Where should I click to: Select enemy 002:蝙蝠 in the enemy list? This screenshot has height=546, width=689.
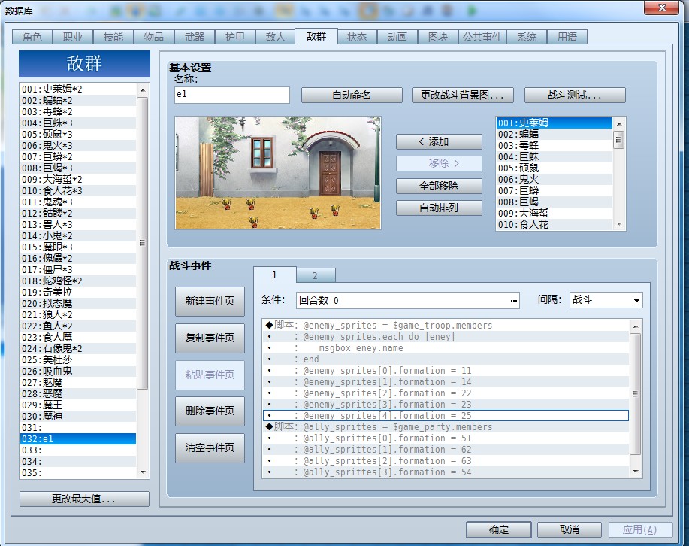[555, 134]
